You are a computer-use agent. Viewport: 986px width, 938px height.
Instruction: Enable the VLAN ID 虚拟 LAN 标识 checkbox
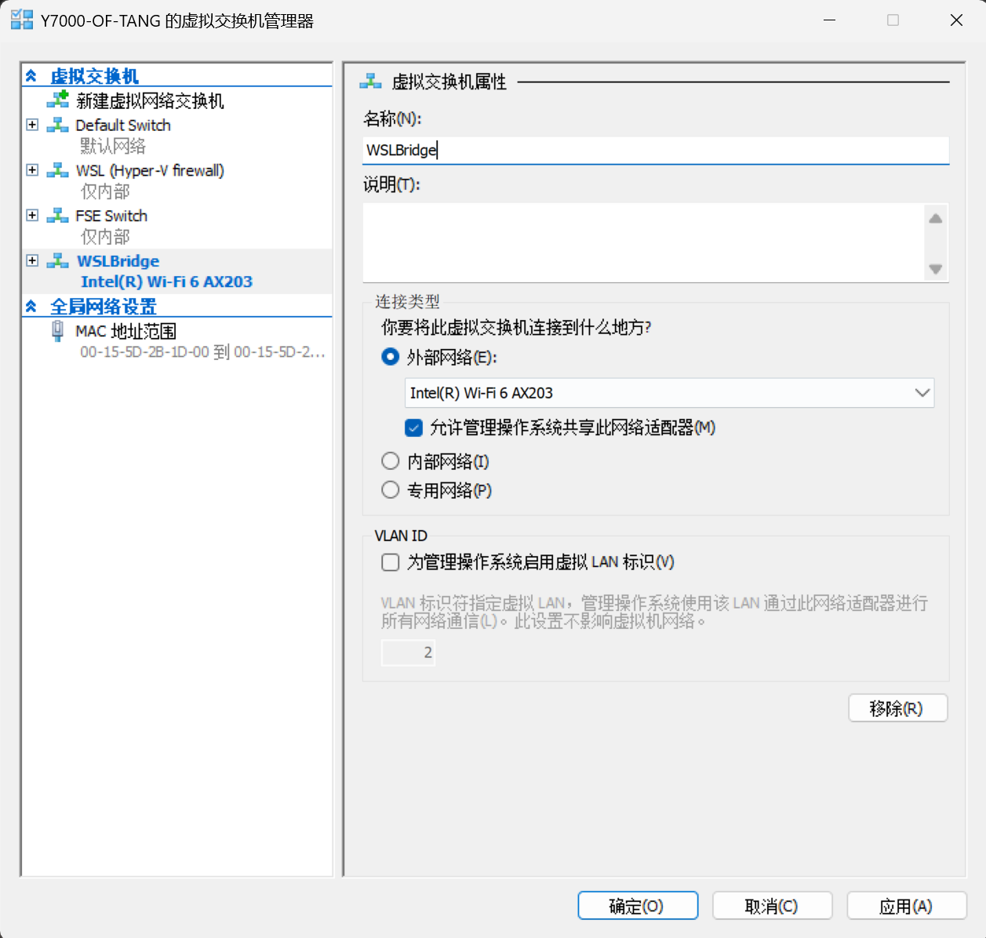390,562
